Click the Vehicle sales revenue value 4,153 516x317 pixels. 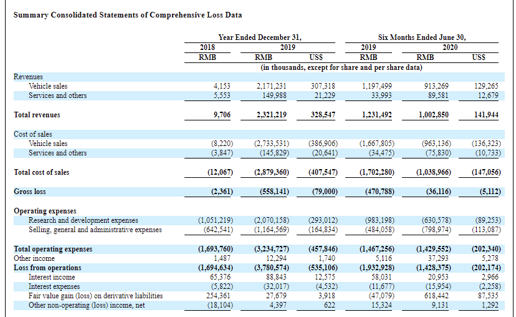point(222,86)
